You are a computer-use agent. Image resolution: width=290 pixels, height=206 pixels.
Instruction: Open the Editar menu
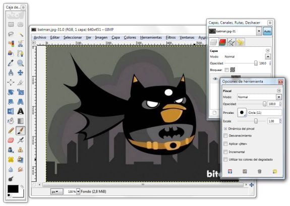point(55,37)
